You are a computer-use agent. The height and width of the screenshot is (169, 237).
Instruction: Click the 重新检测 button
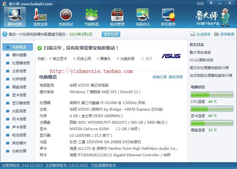click(111, 34)
